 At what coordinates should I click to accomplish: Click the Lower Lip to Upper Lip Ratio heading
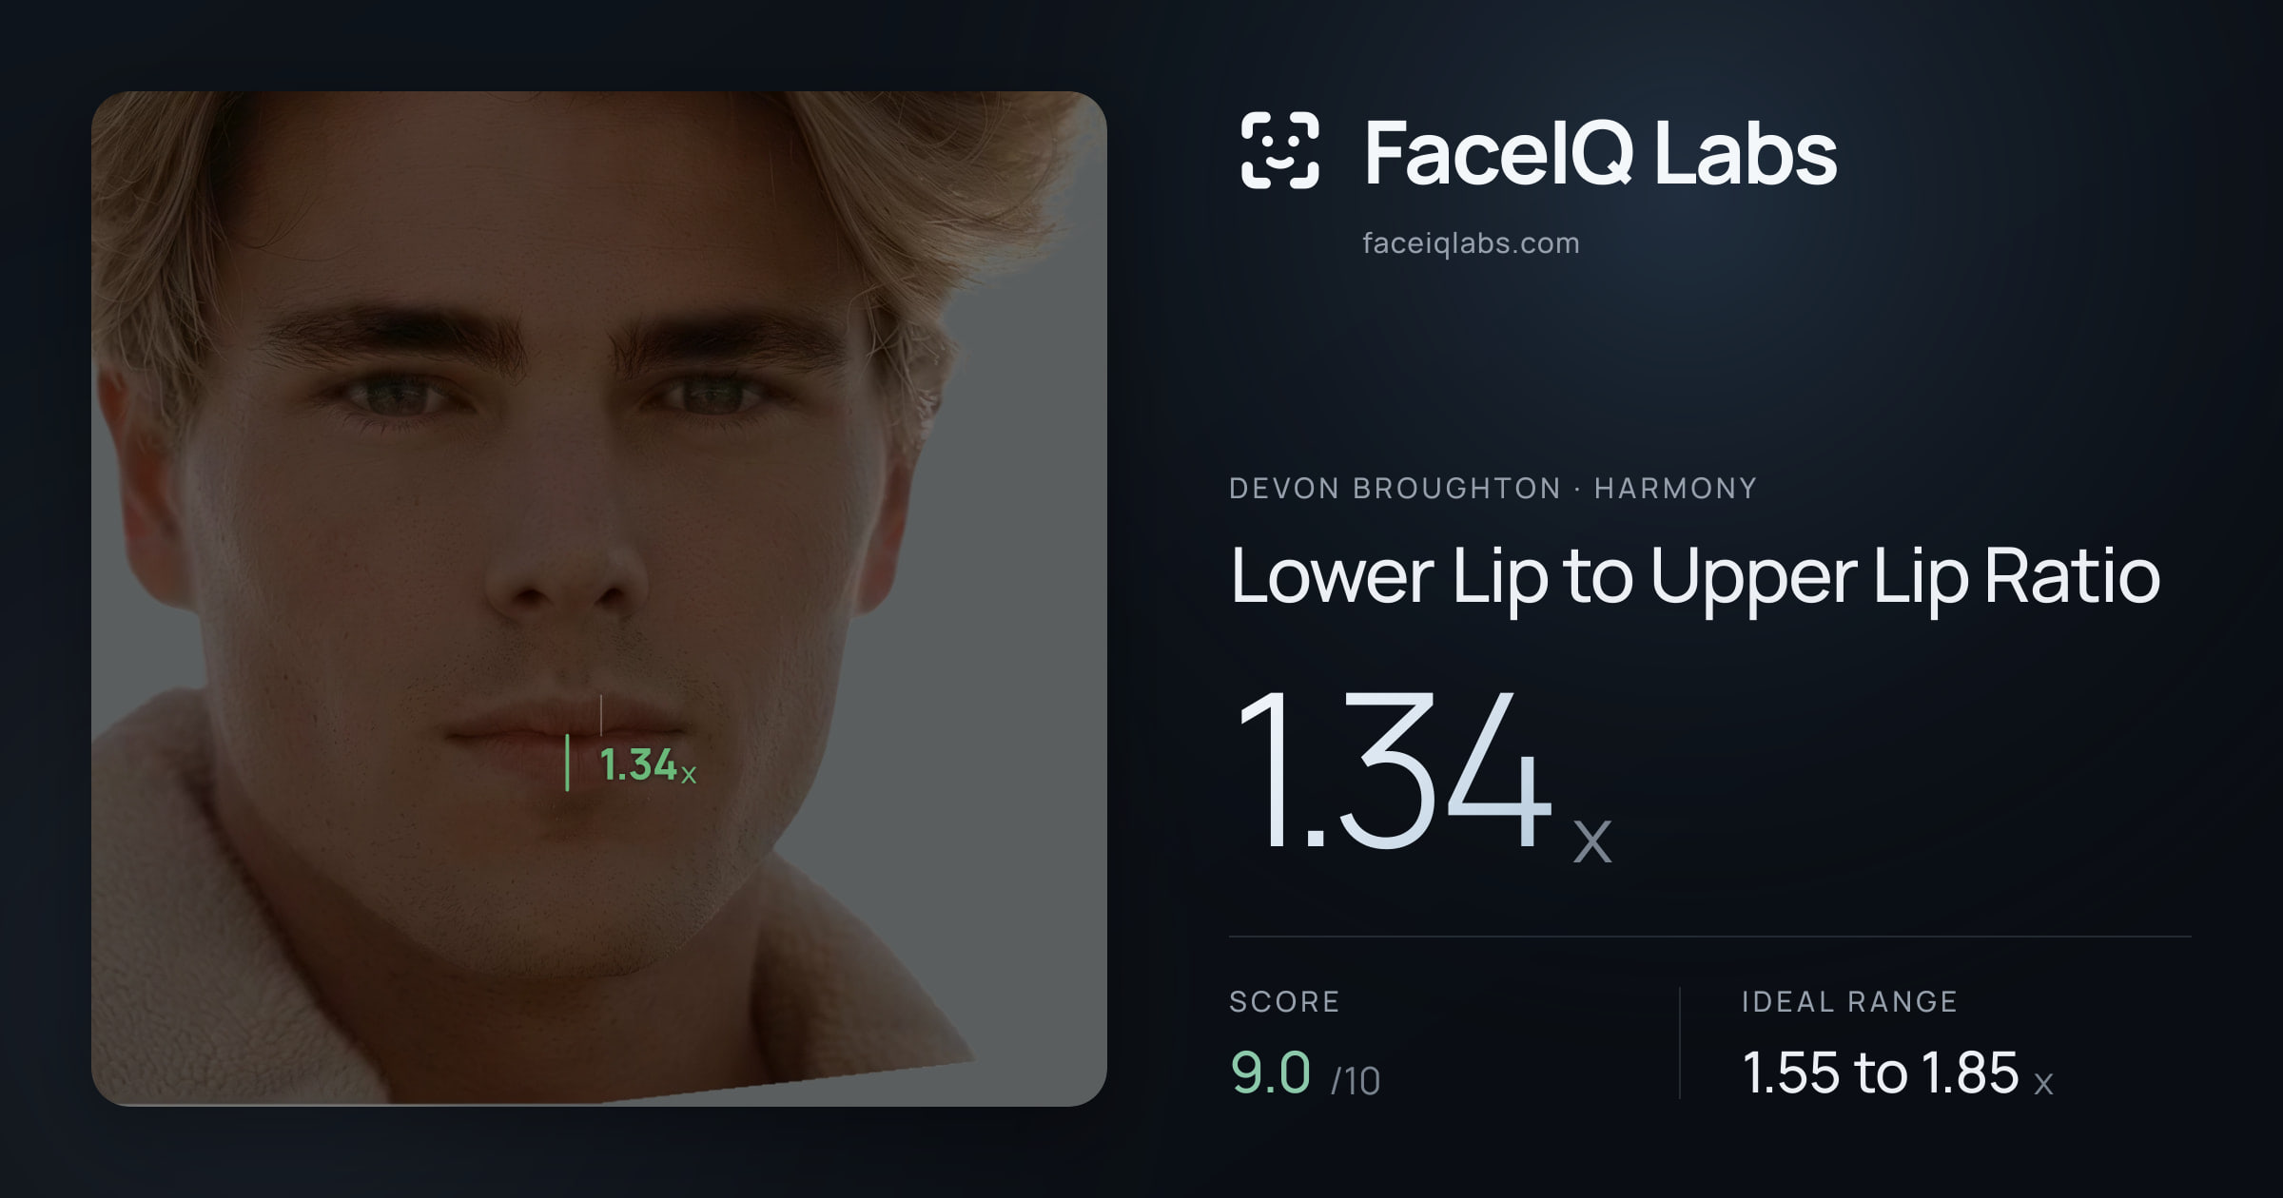click(x=1695, y=577)
